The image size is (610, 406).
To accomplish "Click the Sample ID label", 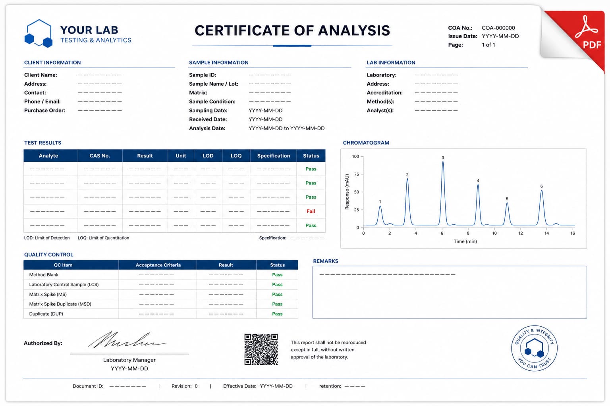I will [x=203, y=75].
